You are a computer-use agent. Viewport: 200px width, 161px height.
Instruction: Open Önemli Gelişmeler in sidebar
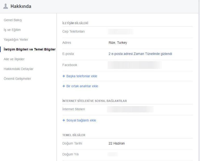[17, 79]
